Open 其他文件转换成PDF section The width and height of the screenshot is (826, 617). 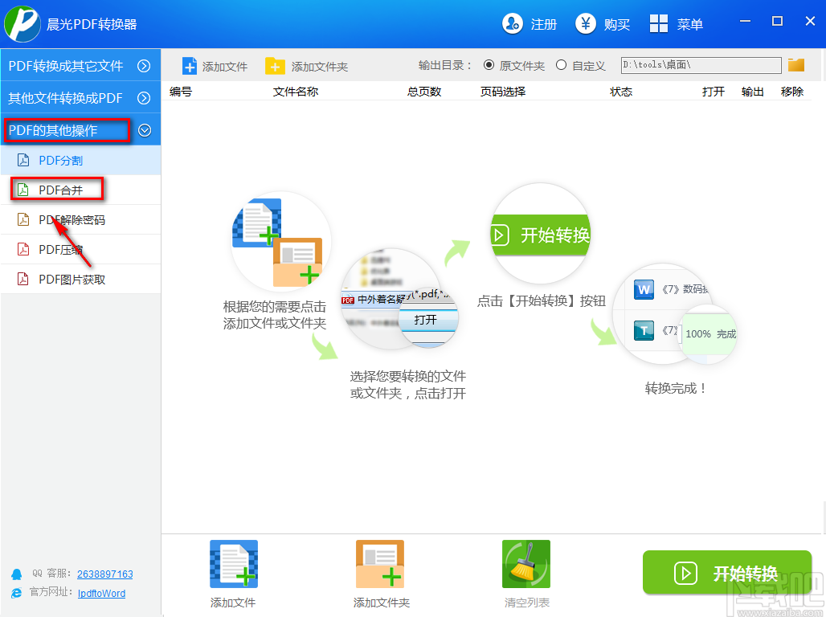(80, 97)
